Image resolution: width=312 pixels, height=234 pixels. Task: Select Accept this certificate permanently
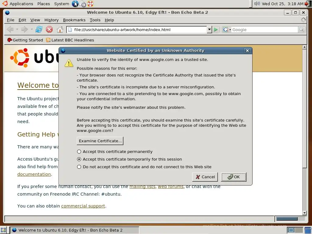tap(115, 152)
